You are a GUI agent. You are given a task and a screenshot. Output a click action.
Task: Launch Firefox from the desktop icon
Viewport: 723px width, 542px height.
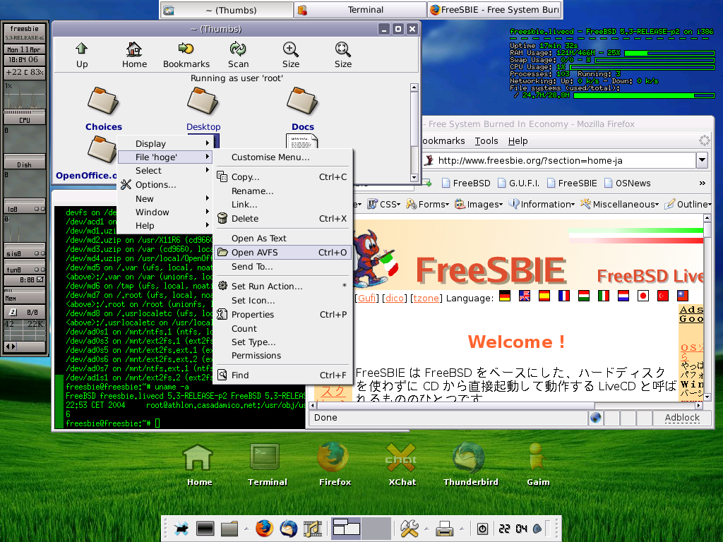pyautogui.click(x=334, y=457)
